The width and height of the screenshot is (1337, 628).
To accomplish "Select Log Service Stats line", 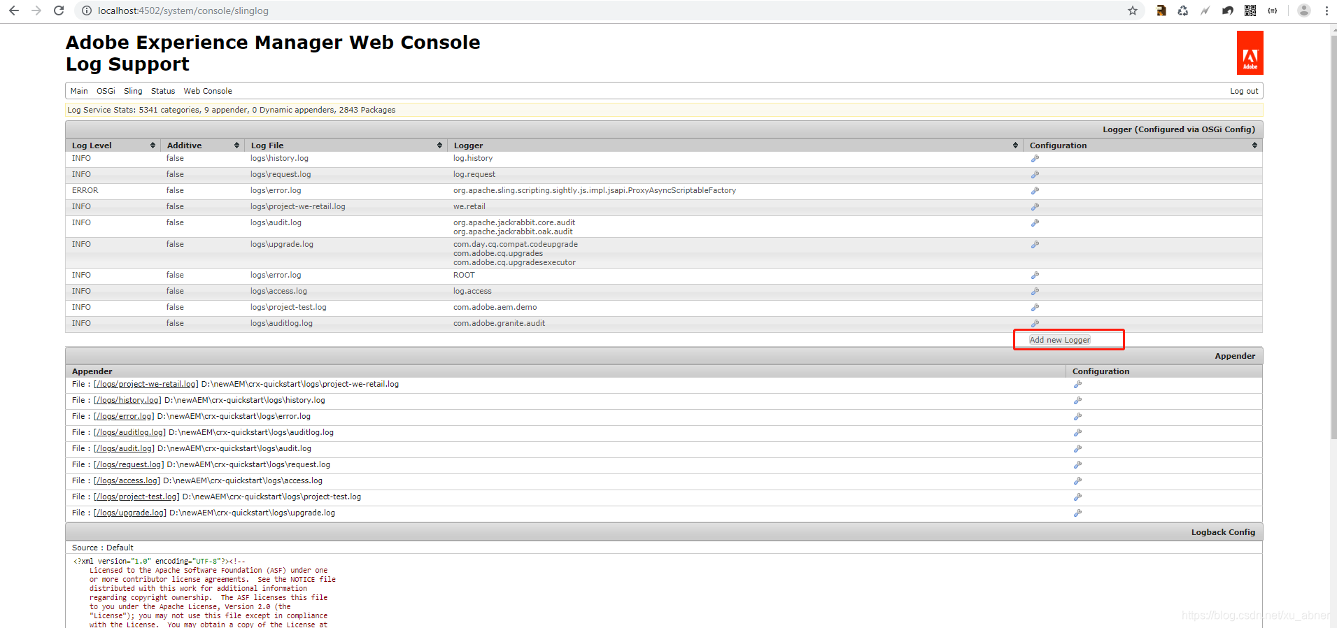I will pyautogui.click(x=231, y=110).
